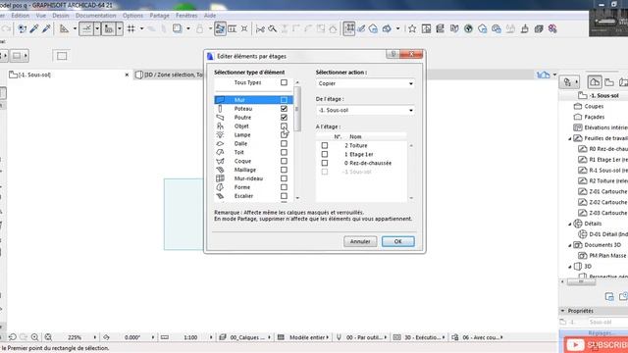Uncheck the Poteau checkbox
628x353 pixels.
(x=284, y=109)
